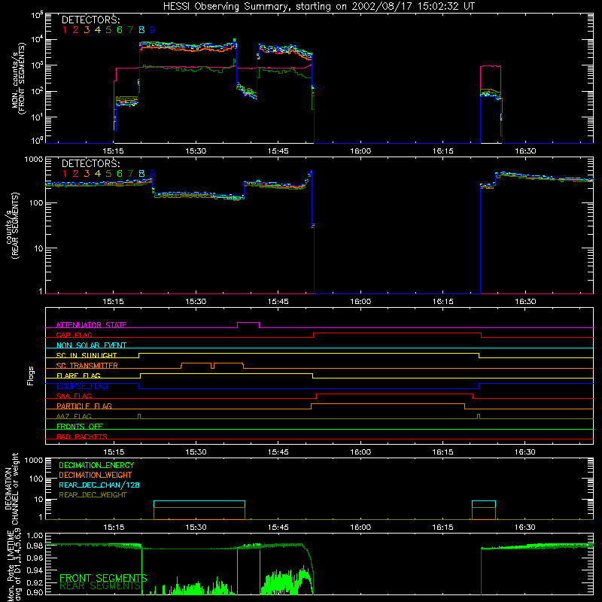The width and height of the screenshot is (602, 602).
Task: Click the DECIMATION_WEIGHT legend entry
Action: (96, 475)
